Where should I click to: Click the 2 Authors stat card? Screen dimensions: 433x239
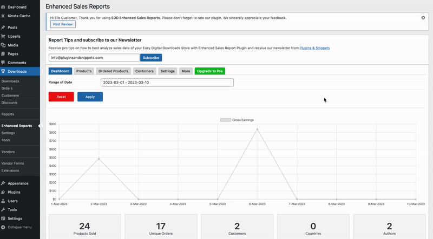pos(389,227)
